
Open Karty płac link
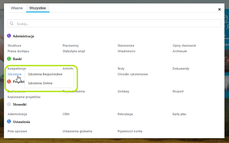pyautogui.click(x=180, y=114)
